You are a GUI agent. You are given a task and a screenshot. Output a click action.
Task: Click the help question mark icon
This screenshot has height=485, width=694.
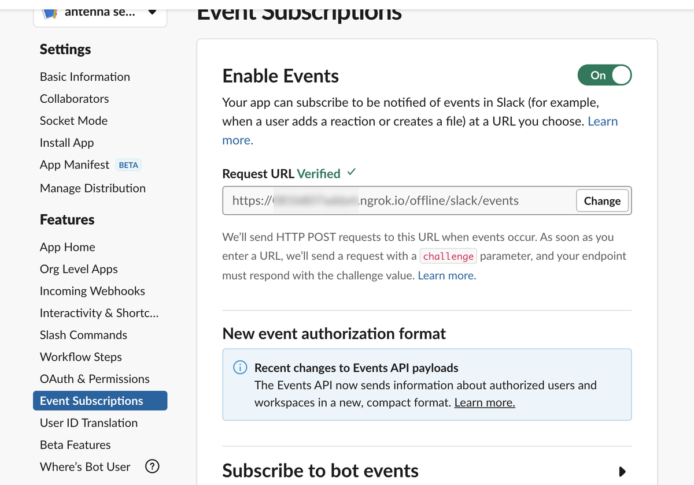point(152,467)
